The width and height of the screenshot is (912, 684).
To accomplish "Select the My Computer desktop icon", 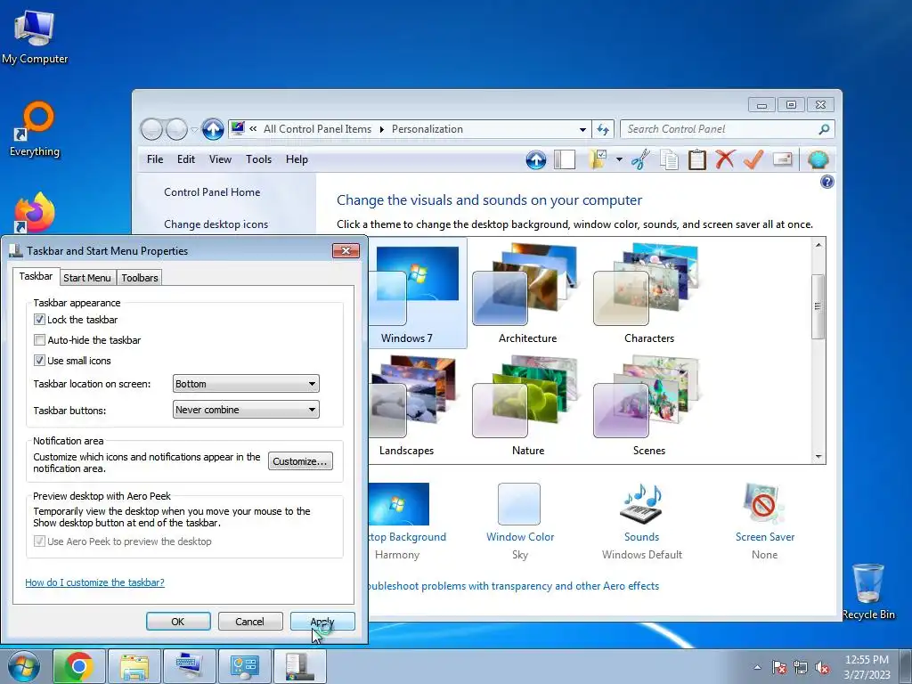I will (35, 37).
